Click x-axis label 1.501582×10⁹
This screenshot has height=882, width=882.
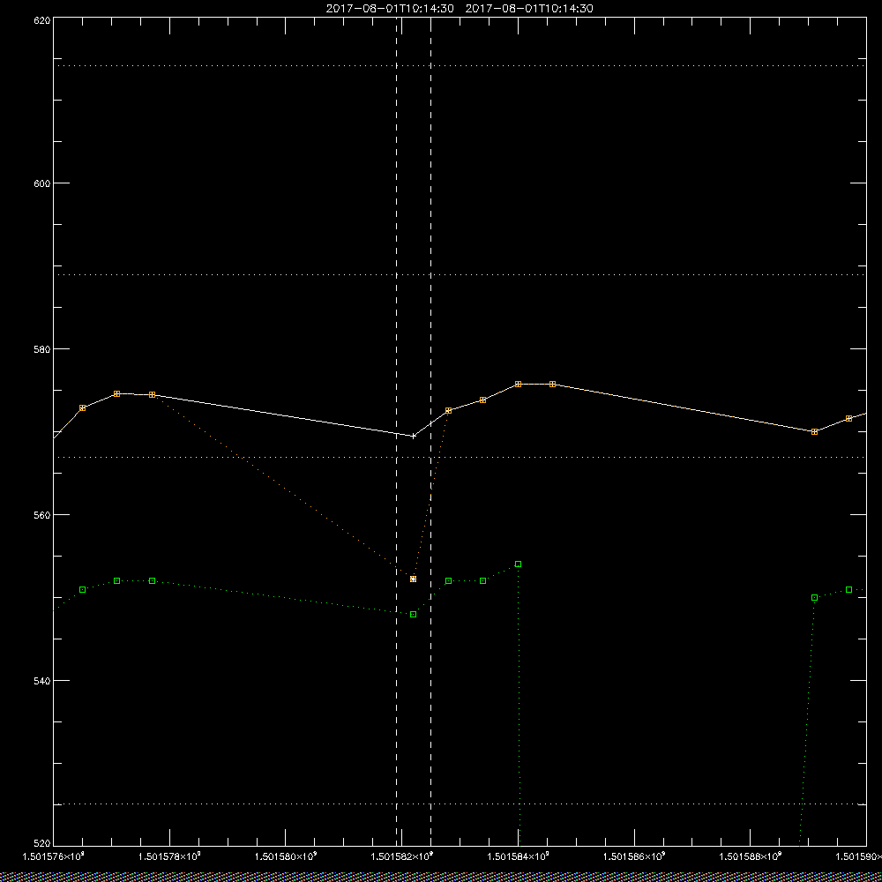click(402, 856)
